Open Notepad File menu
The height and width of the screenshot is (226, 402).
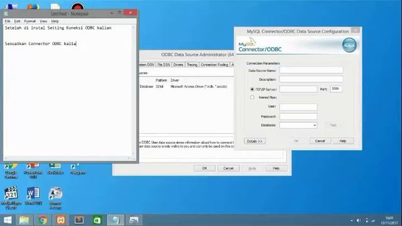click(x=8, y=21)
